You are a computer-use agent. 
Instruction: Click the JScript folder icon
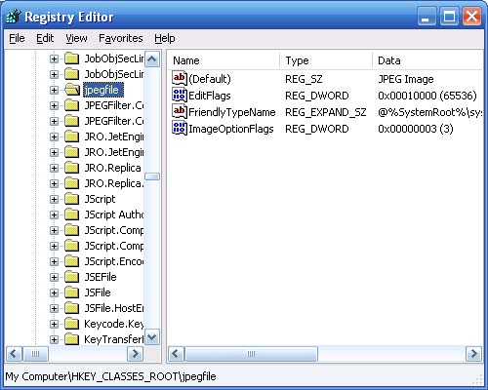click(x=72, y=199)
